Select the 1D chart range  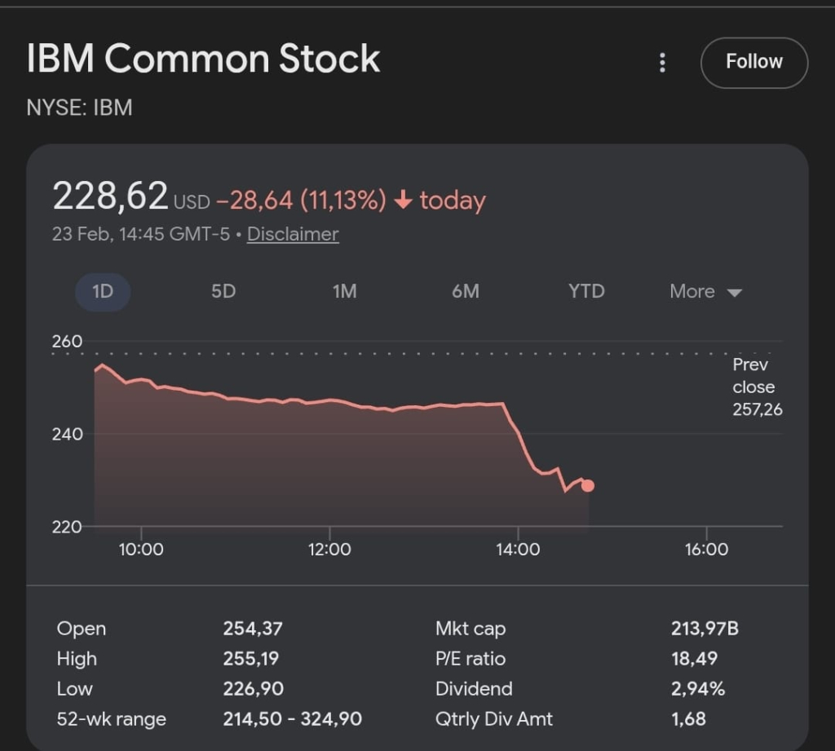[103, 292]
